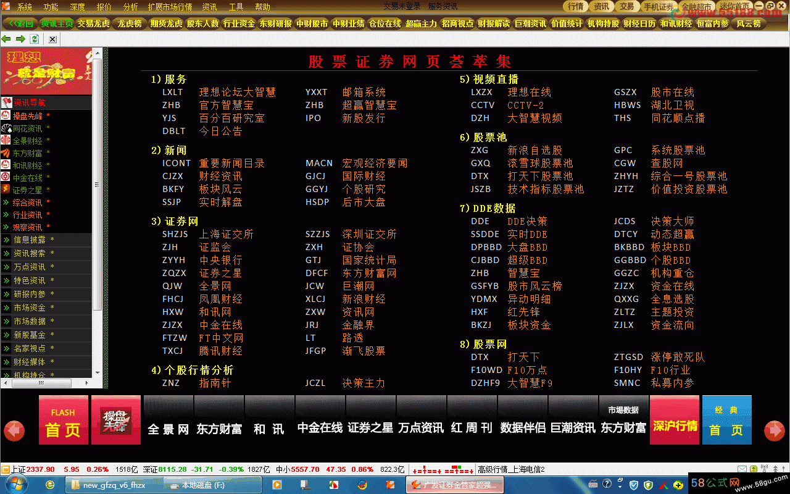Select the 财经日历 toolbar tab
The height and width of the screenshot is (494, 790).
tap(640, 23)
